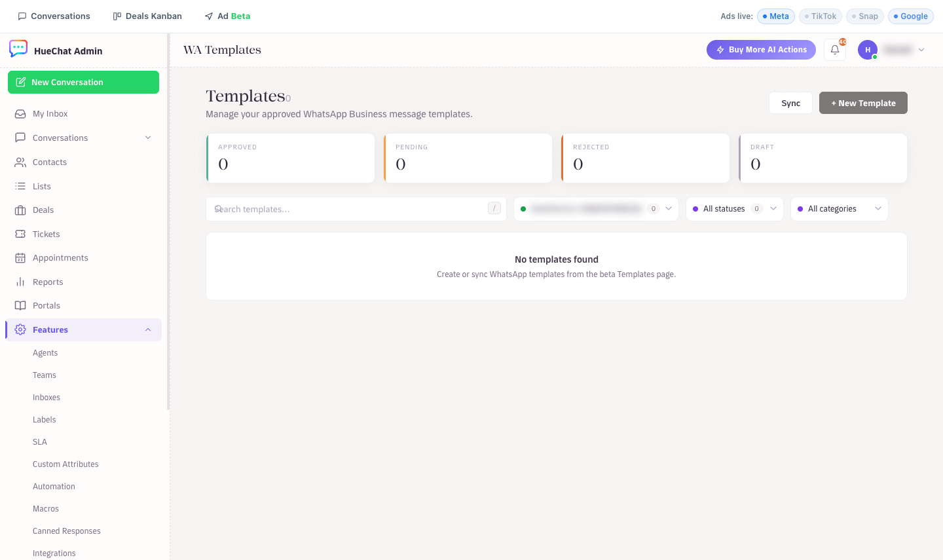Click the Deals briefcase icon
The height and width of the screenshot is (560, 943).
[x=20, y=210]
